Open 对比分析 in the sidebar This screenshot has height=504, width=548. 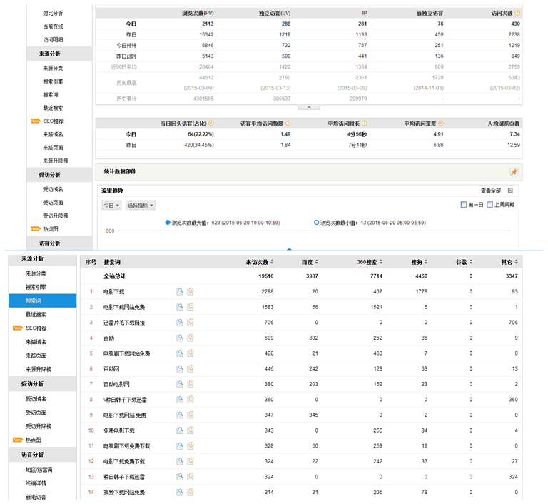(x=53, y=13)
